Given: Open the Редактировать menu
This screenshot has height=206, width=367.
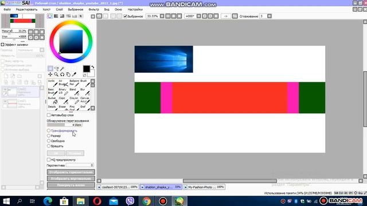Looking at the screenshot, I should (x=26, y=9).
